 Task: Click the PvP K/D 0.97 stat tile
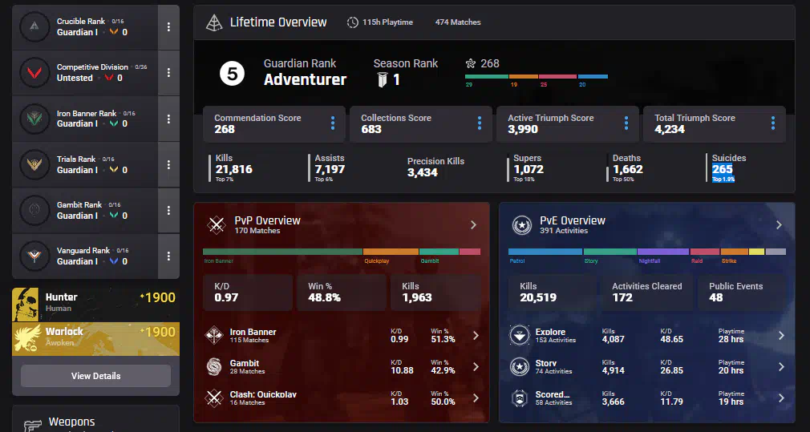[248, 293]
